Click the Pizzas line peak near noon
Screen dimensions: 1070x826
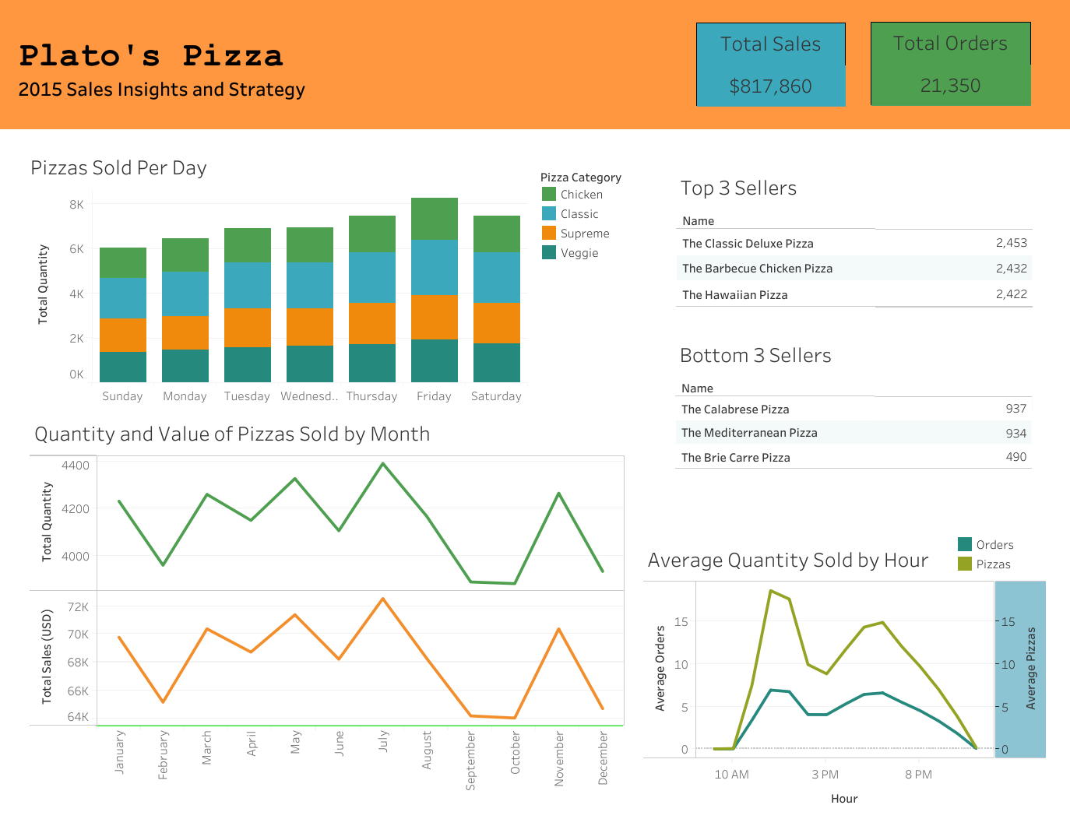[x=771, y=591]
